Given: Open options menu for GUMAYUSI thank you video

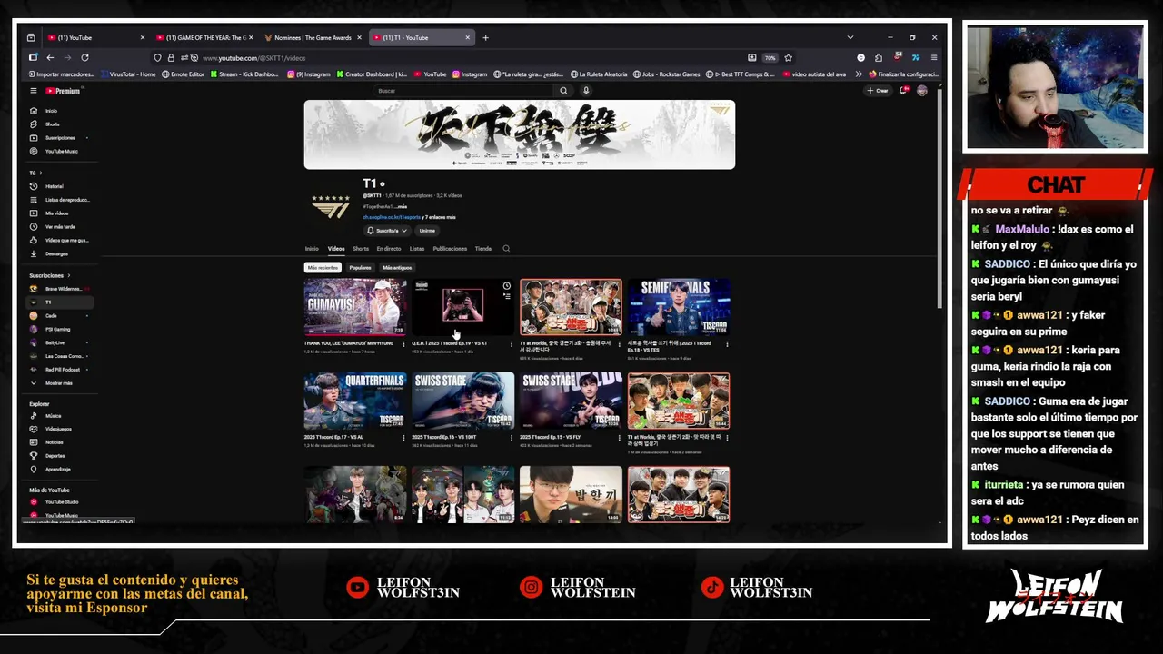Looking at the screenshot, I should pos(403,344).
